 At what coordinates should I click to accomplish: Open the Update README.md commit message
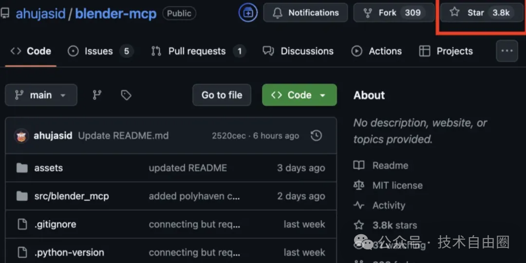123,136
